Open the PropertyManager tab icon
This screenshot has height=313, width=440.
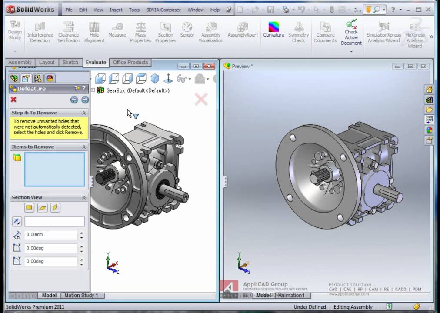(26, 78)
